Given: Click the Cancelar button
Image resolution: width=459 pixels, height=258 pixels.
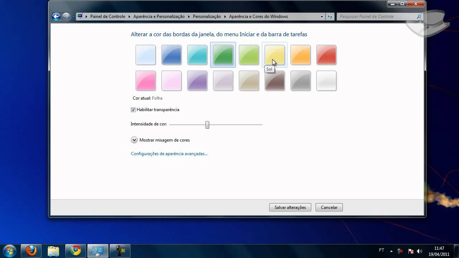Looking at the screenshot, I should tap(329, 207).
